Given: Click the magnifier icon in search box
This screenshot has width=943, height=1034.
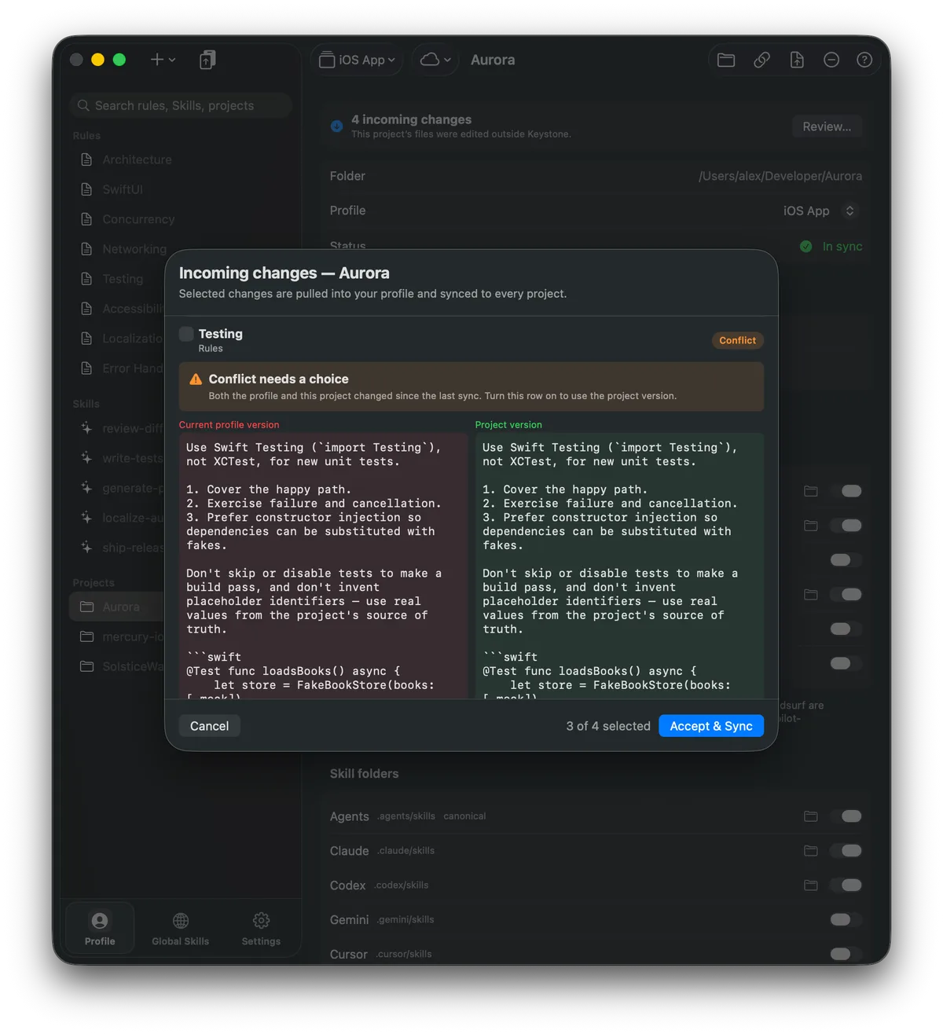Looking at the screenshot, I should [83, 105].
